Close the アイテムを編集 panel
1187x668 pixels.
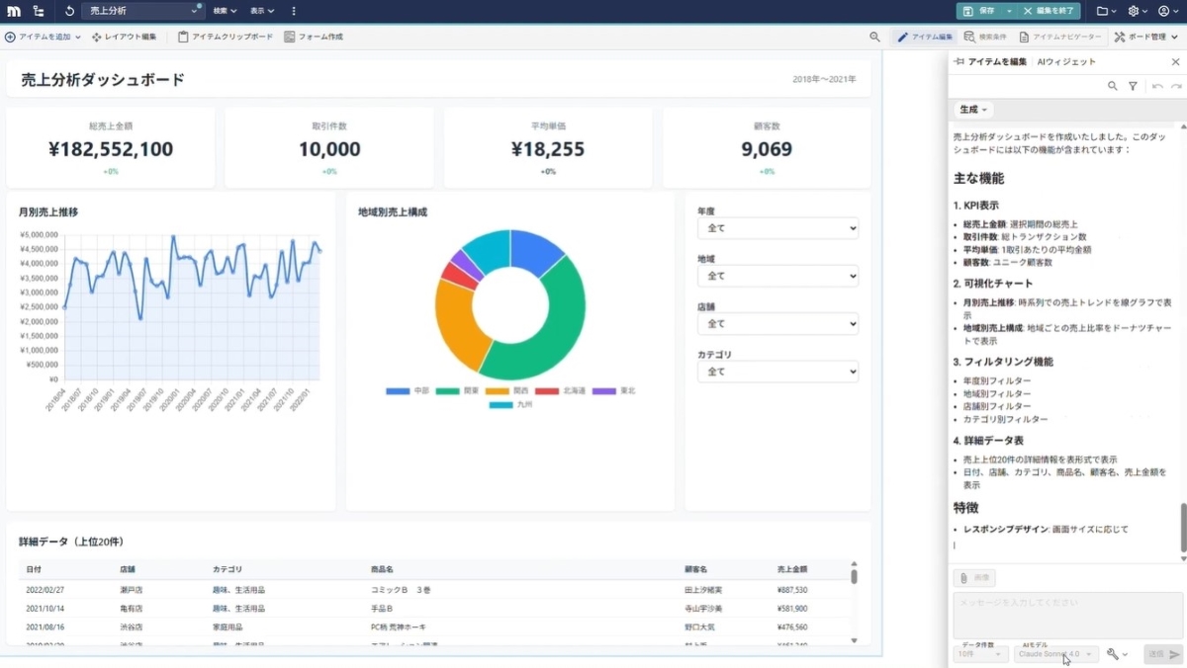click(x=1175, y=61)
